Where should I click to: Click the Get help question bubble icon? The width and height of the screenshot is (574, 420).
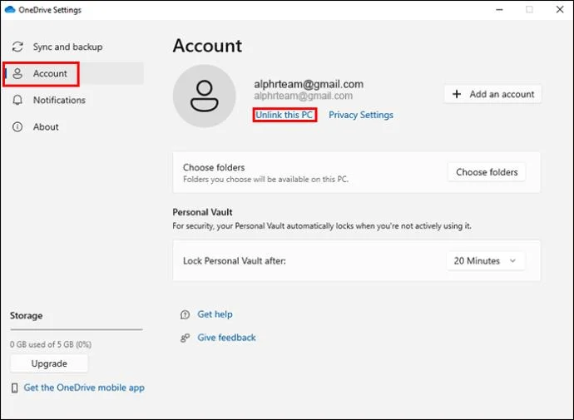[186, 314]
